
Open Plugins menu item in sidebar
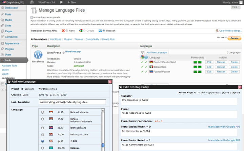coord(9,49)
